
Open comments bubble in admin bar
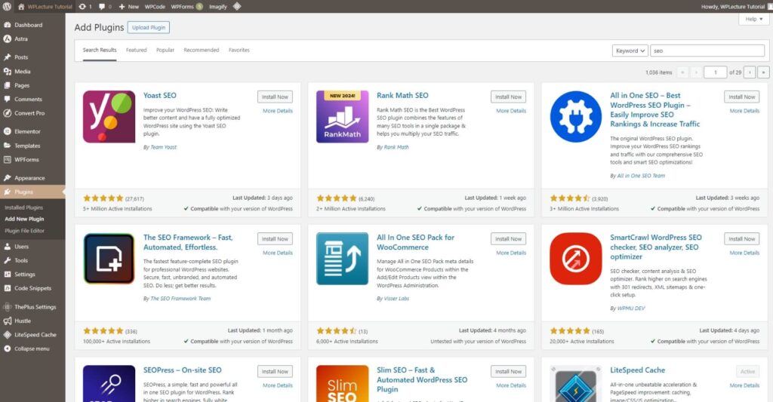(102, 6)
